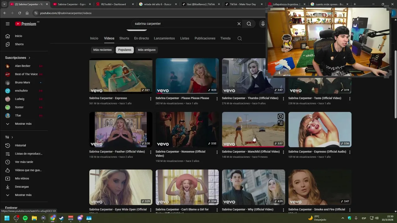397x223 pixels.
Task: Open Sabrina Carpenter - Espresso video title
Action: click(108, 98)
